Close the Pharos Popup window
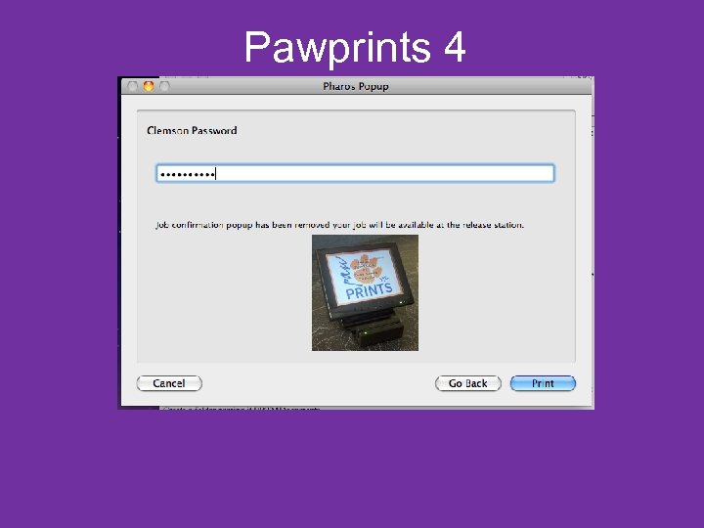The width and height of the screenshot is (704, 528). [x=132, y=86]
